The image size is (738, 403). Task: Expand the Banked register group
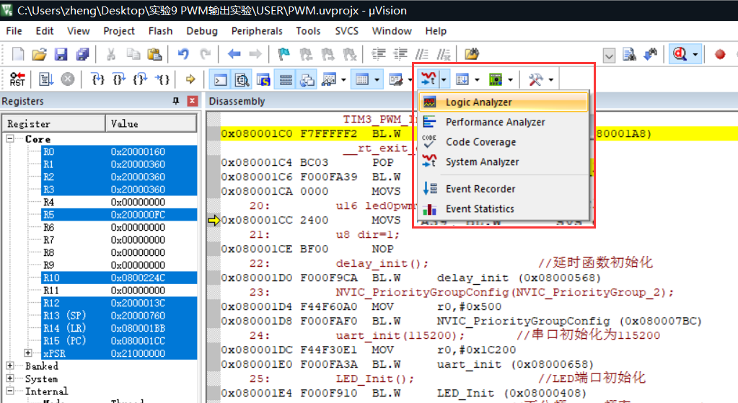click(10, 366)
